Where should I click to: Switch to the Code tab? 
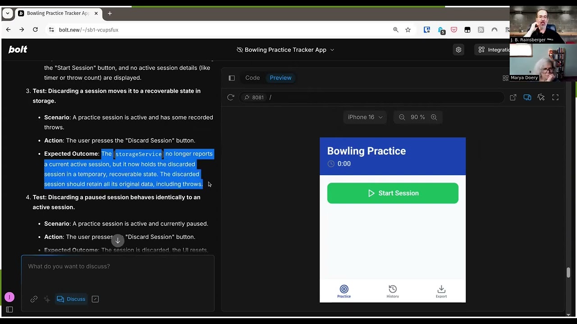(x=252, y=78)
